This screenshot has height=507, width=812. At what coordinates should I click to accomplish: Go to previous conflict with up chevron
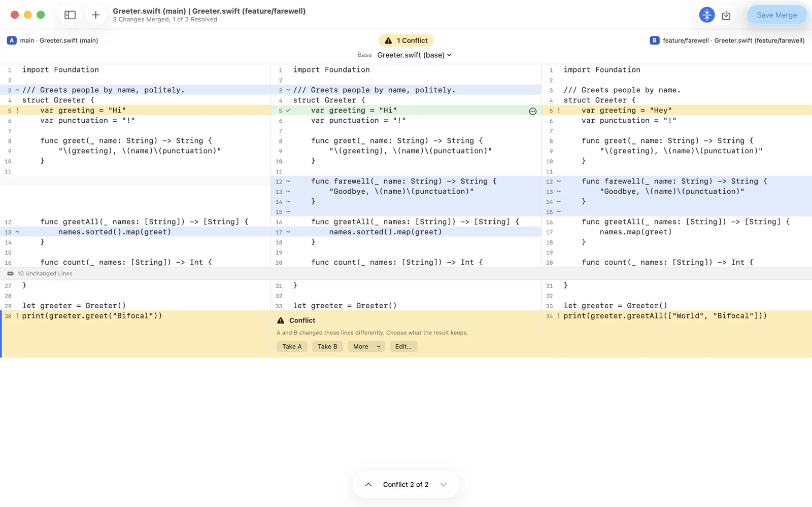click(x=368, y=485)
